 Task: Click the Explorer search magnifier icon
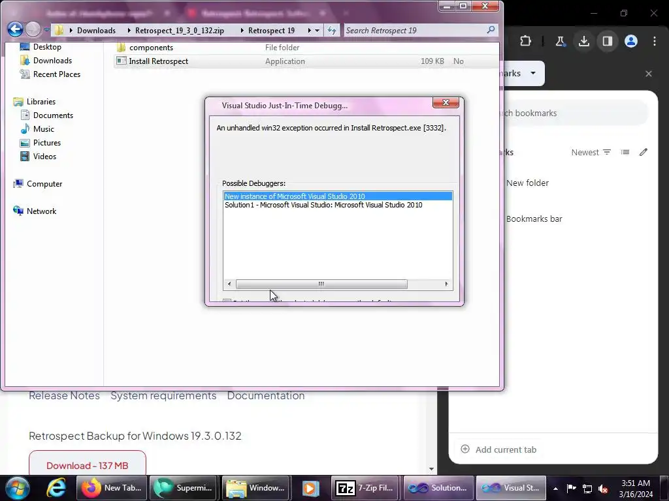point(491,30)
